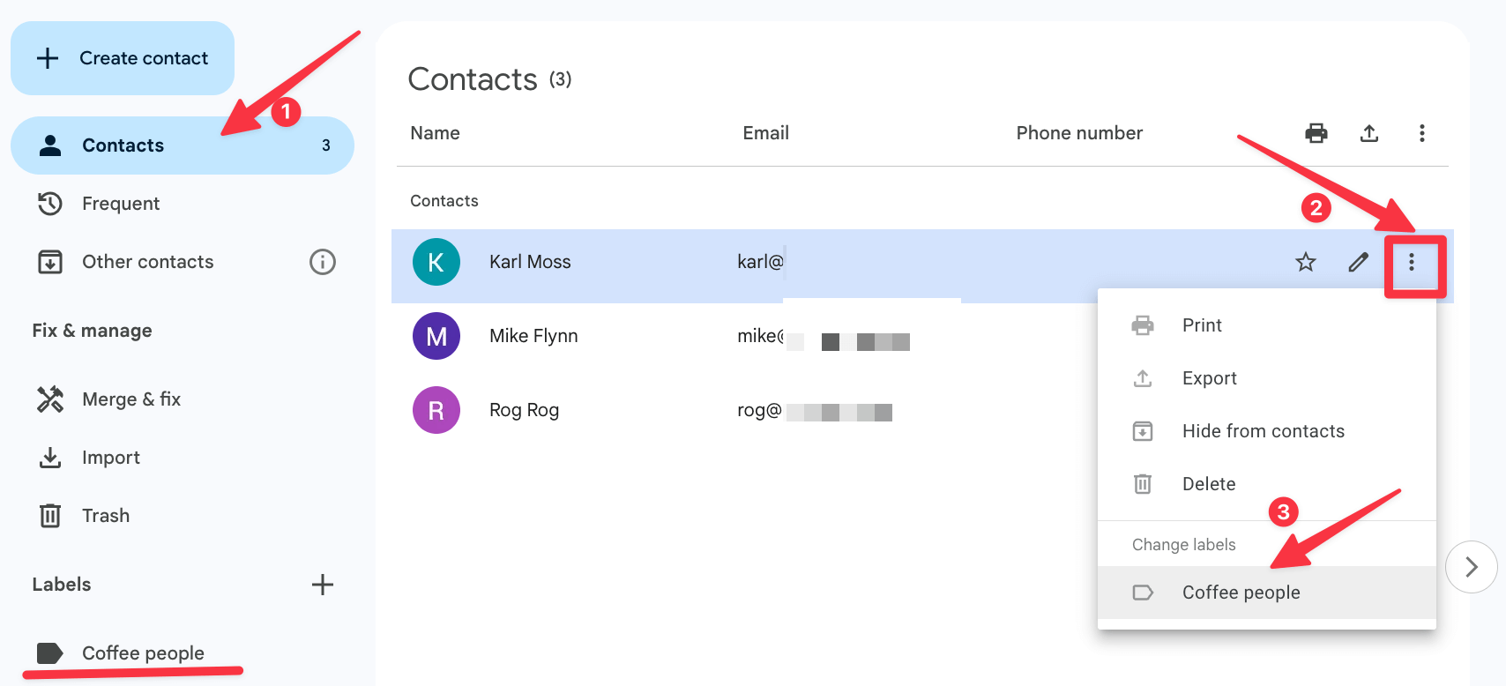Click the Karl Moss name
Image resolution: width=1506 pixels, height=686 pixels.
click(x=530, y=262)
